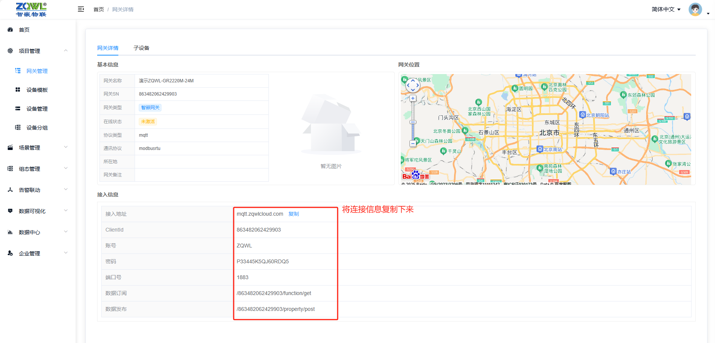This screenshot has width=715, height=343.
Task: Go to 首页 in the sidebar menu
Action: click(24, 30)
